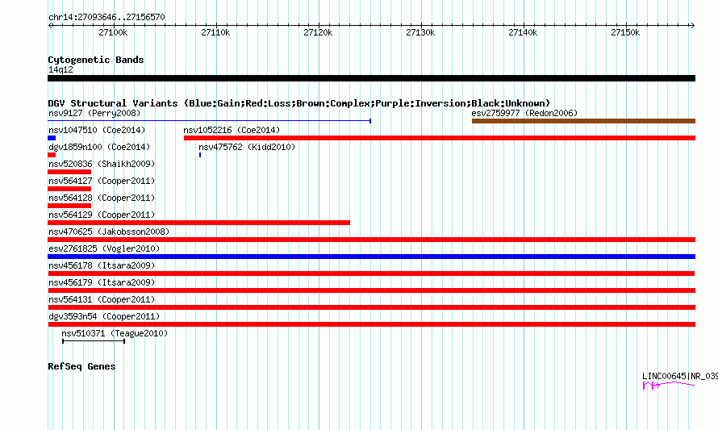Click the right arrow of the ruler
The height and width of the screenshot is (430, 718).
click(692, 25)
